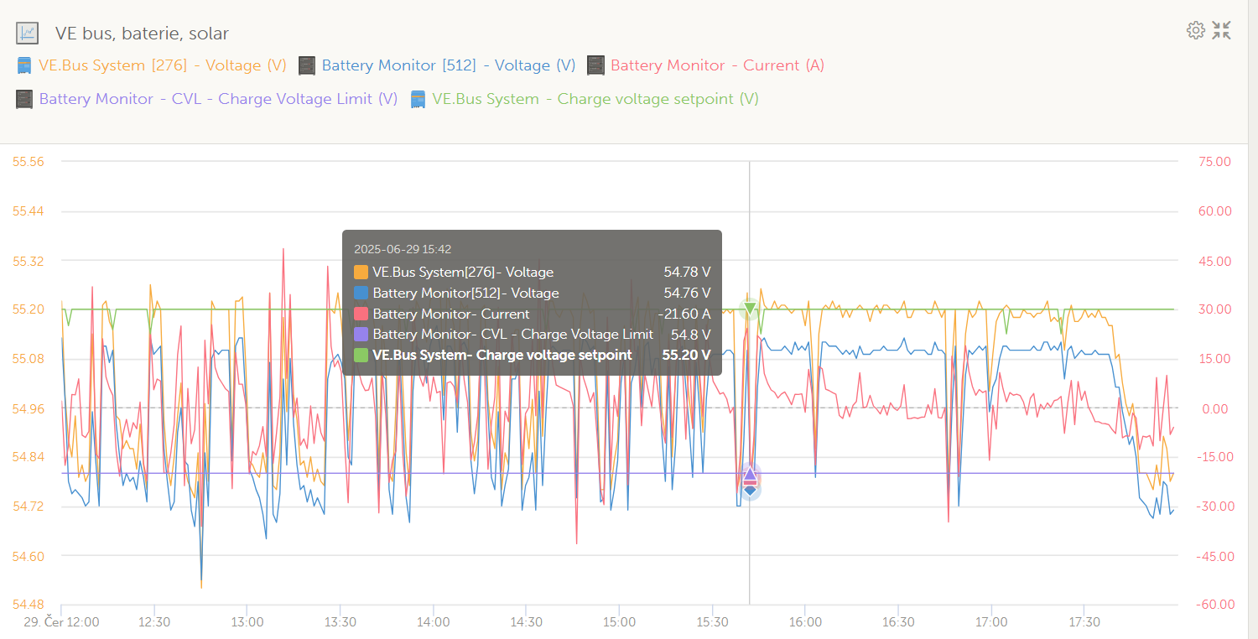
Task: Click the chart icon beside the widget title
Action: [x=27, y=34]
